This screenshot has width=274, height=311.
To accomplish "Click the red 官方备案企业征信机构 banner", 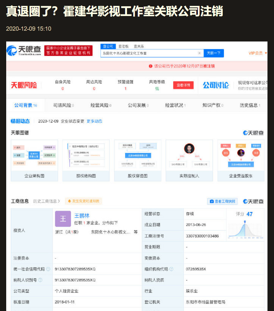I will (68, 51).
